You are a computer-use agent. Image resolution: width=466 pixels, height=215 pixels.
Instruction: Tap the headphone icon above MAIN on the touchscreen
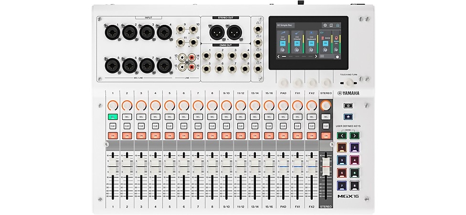321,32
